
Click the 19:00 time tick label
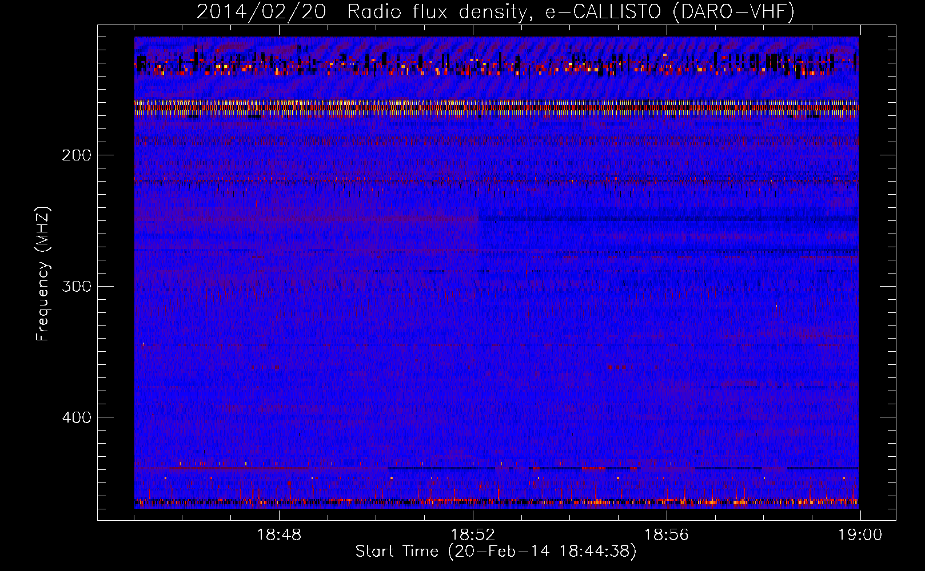coord(860,535)
